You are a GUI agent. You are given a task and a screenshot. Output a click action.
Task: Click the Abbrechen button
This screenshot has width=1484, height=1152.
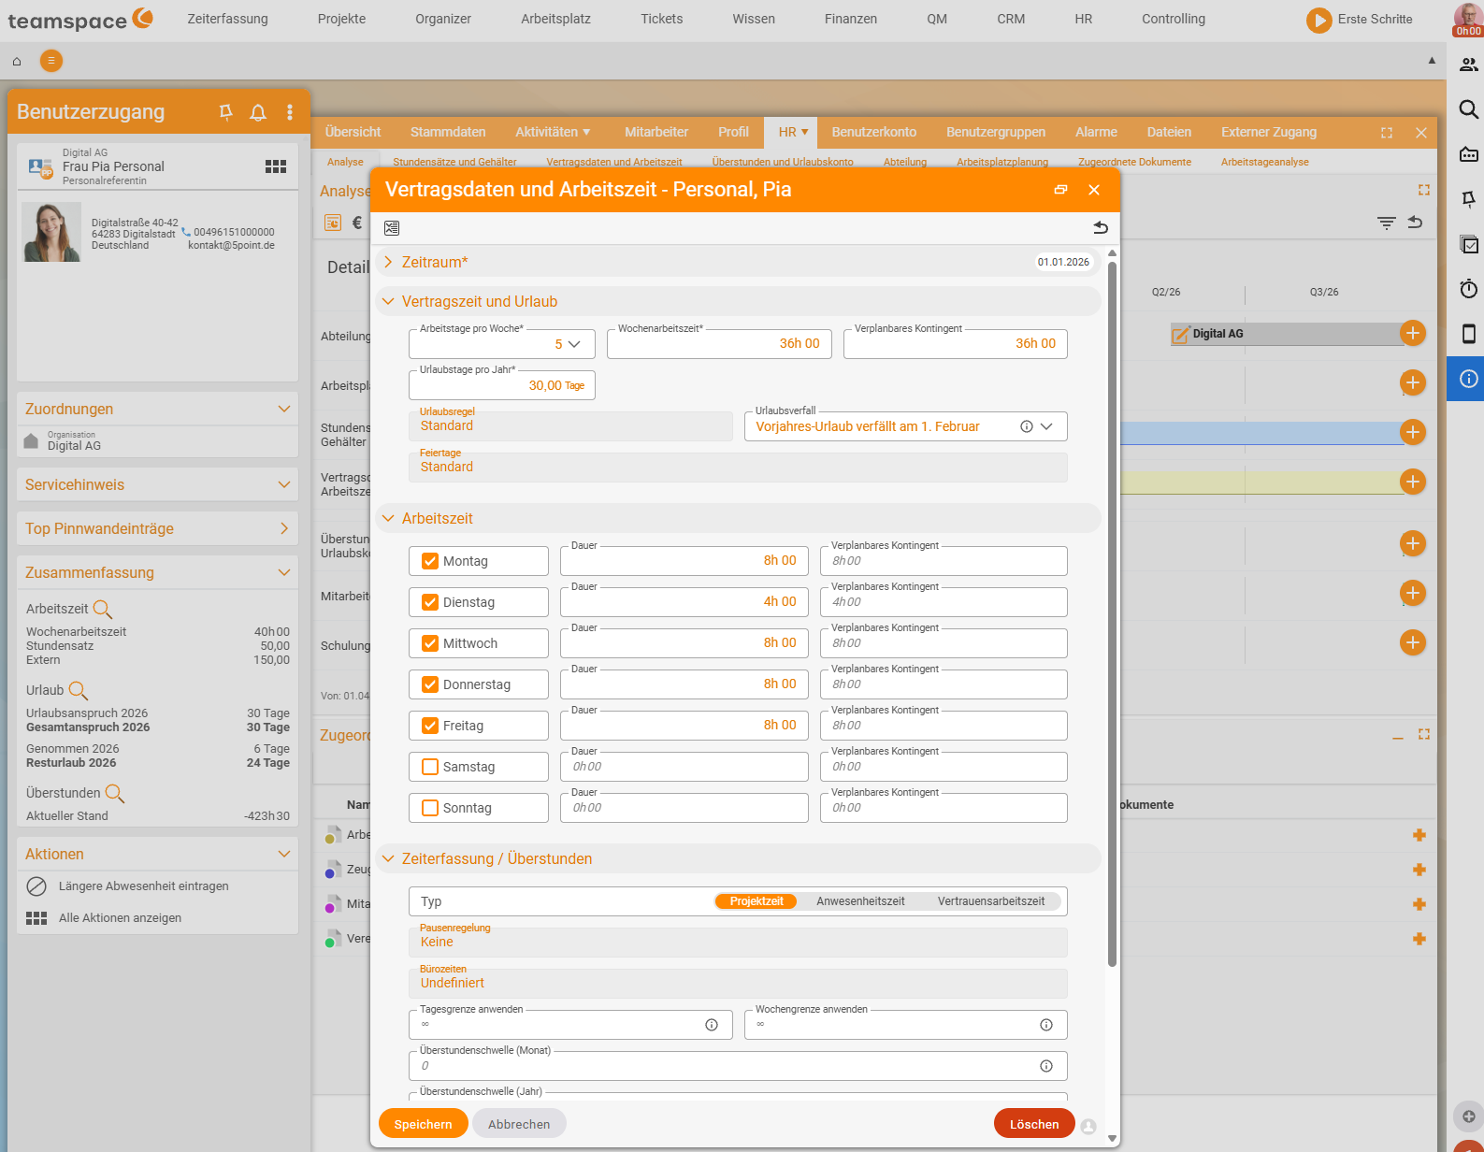(519, 1124)
